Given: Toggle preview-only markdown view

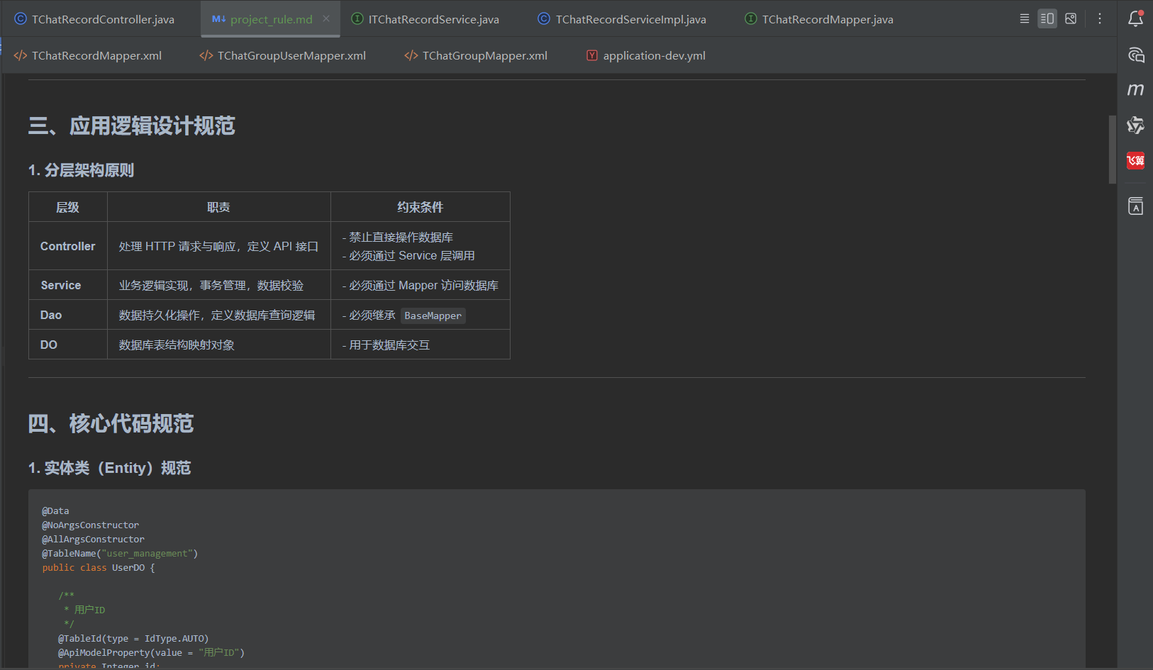Looking at the screenshot, I should [x=1071, y=18].
